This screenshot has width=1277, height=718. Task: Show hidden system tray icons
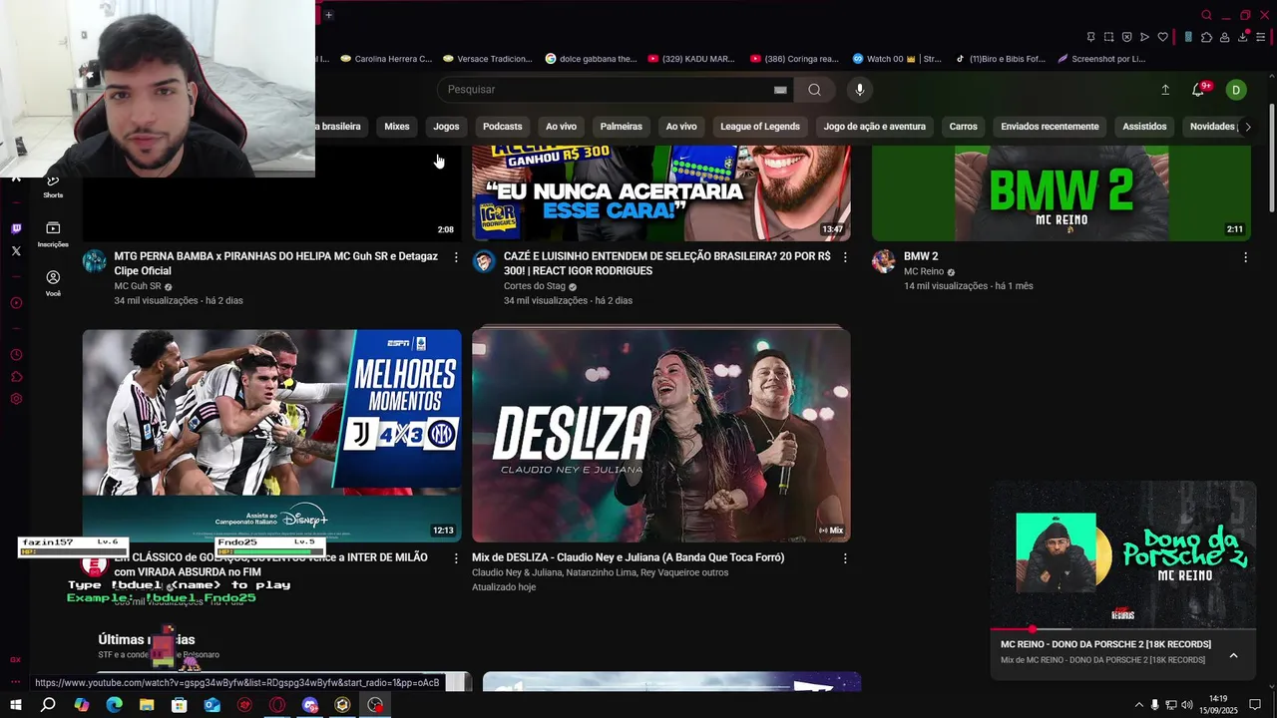(x=1138, y=705)
